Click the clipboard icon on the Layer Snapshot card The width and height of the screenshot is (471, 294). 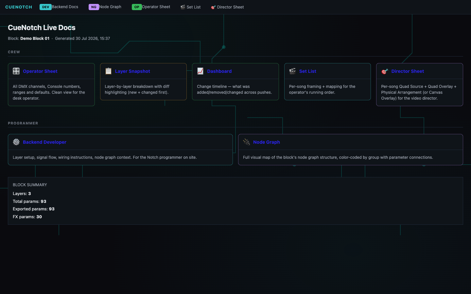pos(108,71)
